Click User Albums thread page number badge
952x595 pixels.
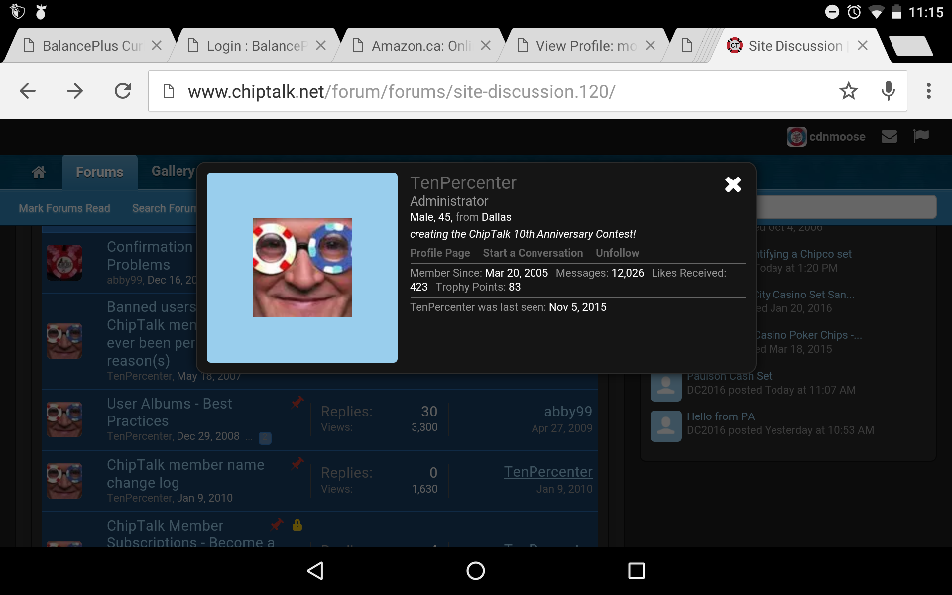tap(265, 437)
